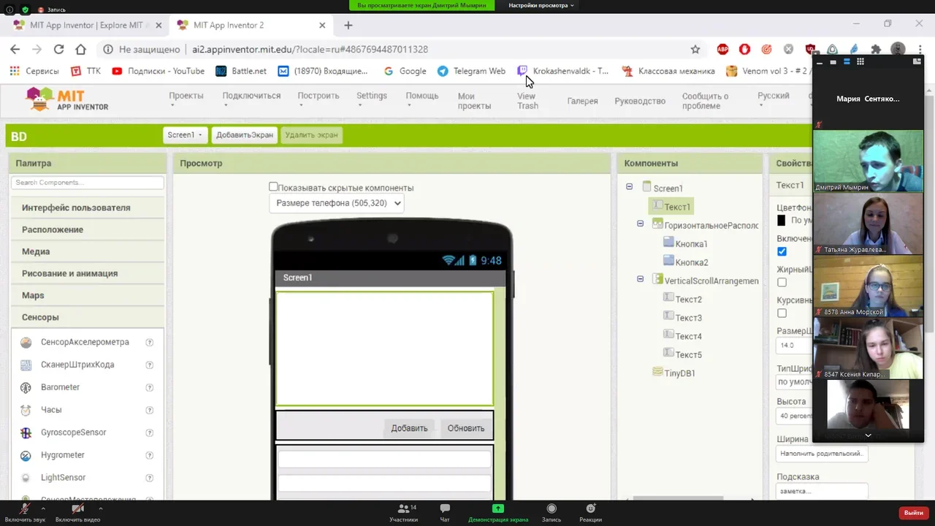Open the Zoom Чат chat icon
This screenshot has width=935, height=526.
point(445,513)
